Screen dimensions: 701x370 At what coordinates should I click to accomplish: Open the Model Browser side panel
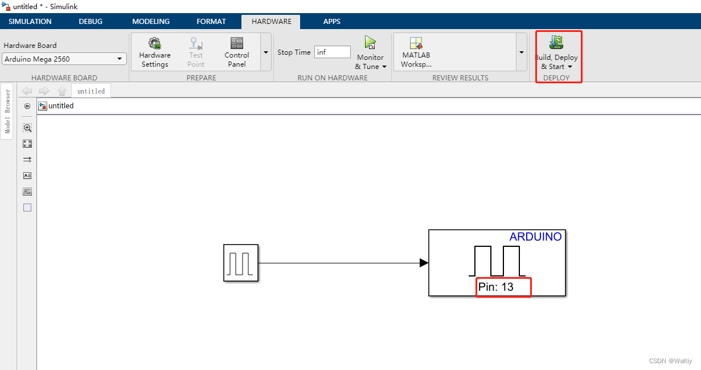pyautogui.click(x=7, y=111)
